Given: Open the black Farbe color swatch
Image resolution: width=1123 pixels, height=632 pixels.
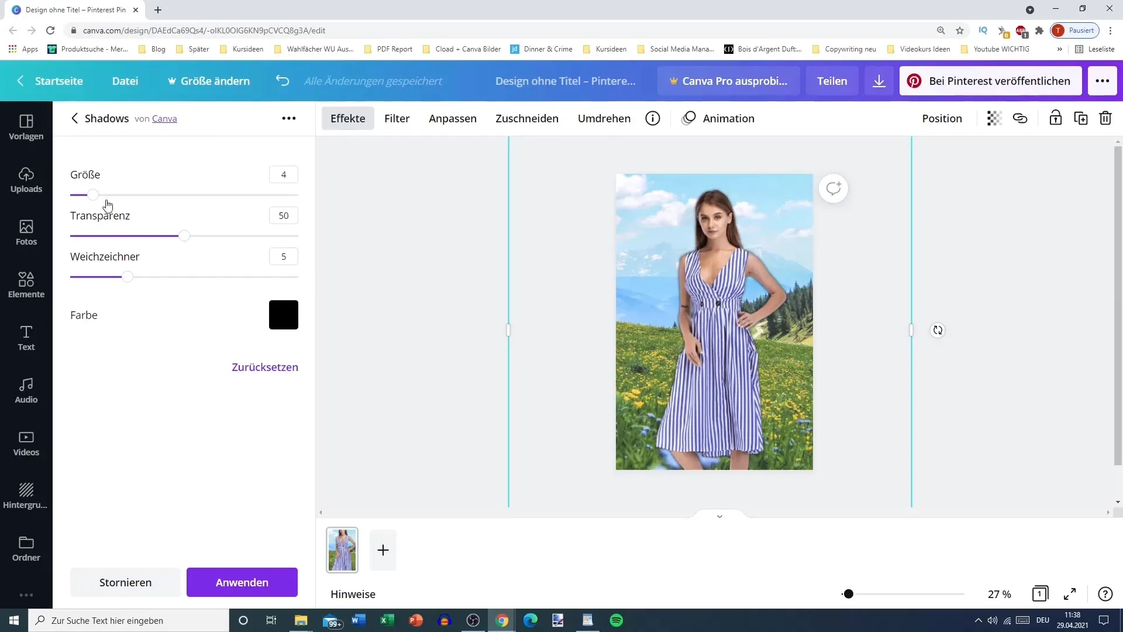Looking at the screenshot, I should tap(284, 315).
